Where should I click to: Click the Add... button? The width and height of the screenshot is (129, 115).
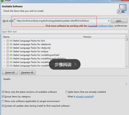point(119,21)
